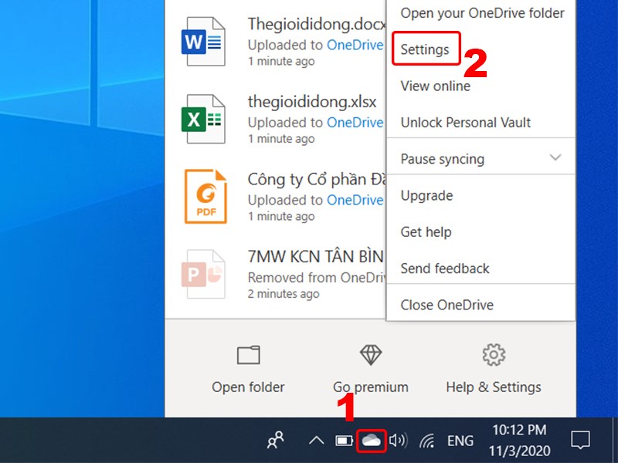Click the thegioididong.xlsx file name
This screenshot has height=463, width=618.
[312, 102]
